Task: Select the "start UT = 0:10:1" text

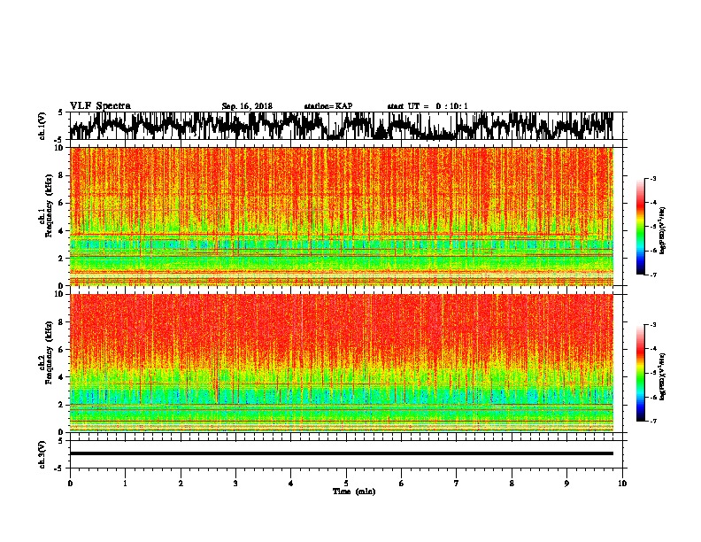Action: click(428, 106)
